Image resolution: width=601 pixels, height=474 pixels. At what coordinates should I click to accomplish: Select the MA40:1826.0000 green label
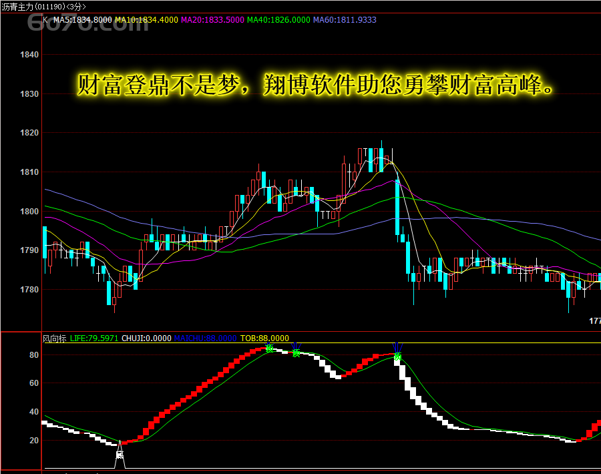(278, 20)
